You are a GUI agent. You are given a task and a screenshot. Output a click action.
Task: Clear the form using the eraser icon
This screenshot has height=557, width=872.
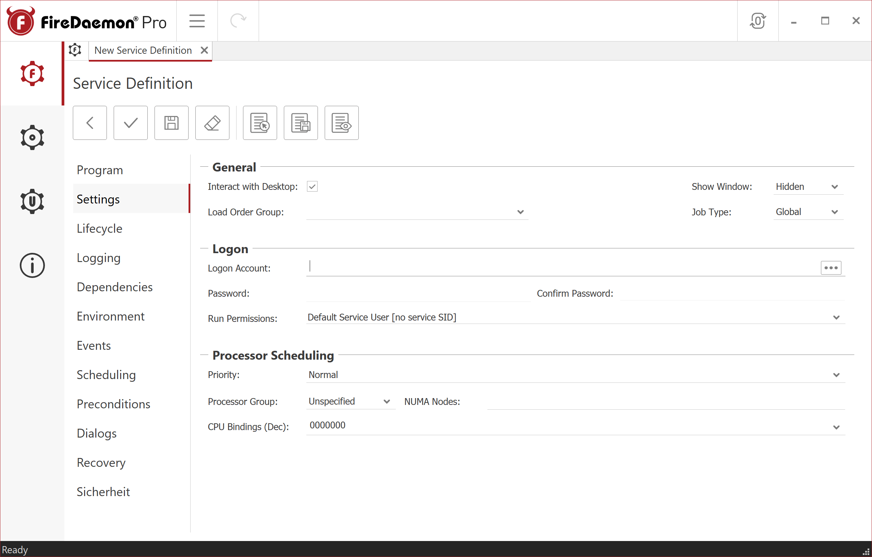pyautogui.click(x=212, y=123)
